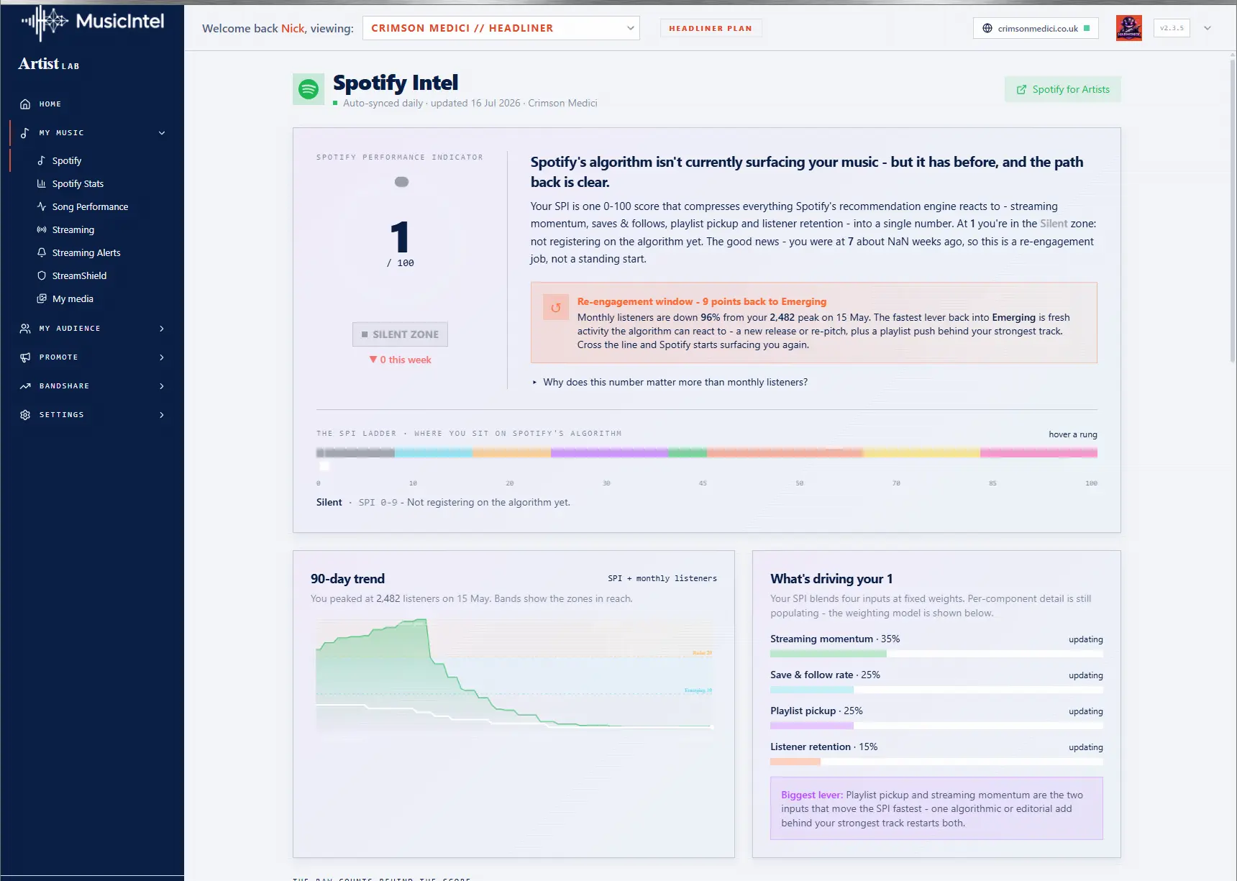Expand 'Why does this number matter' disclosure
This screenshot has height=881, width=1237.
(x=670, y=382)
